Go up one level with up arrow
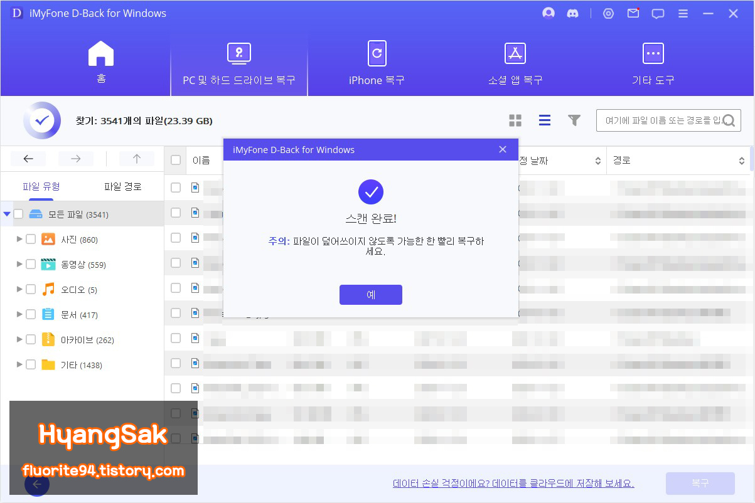 point(136,159)
